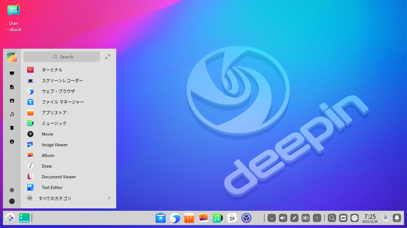Open Document Viewer from the app list
Image resolution: width=407 pixels, height=228 pixels.
69,177
